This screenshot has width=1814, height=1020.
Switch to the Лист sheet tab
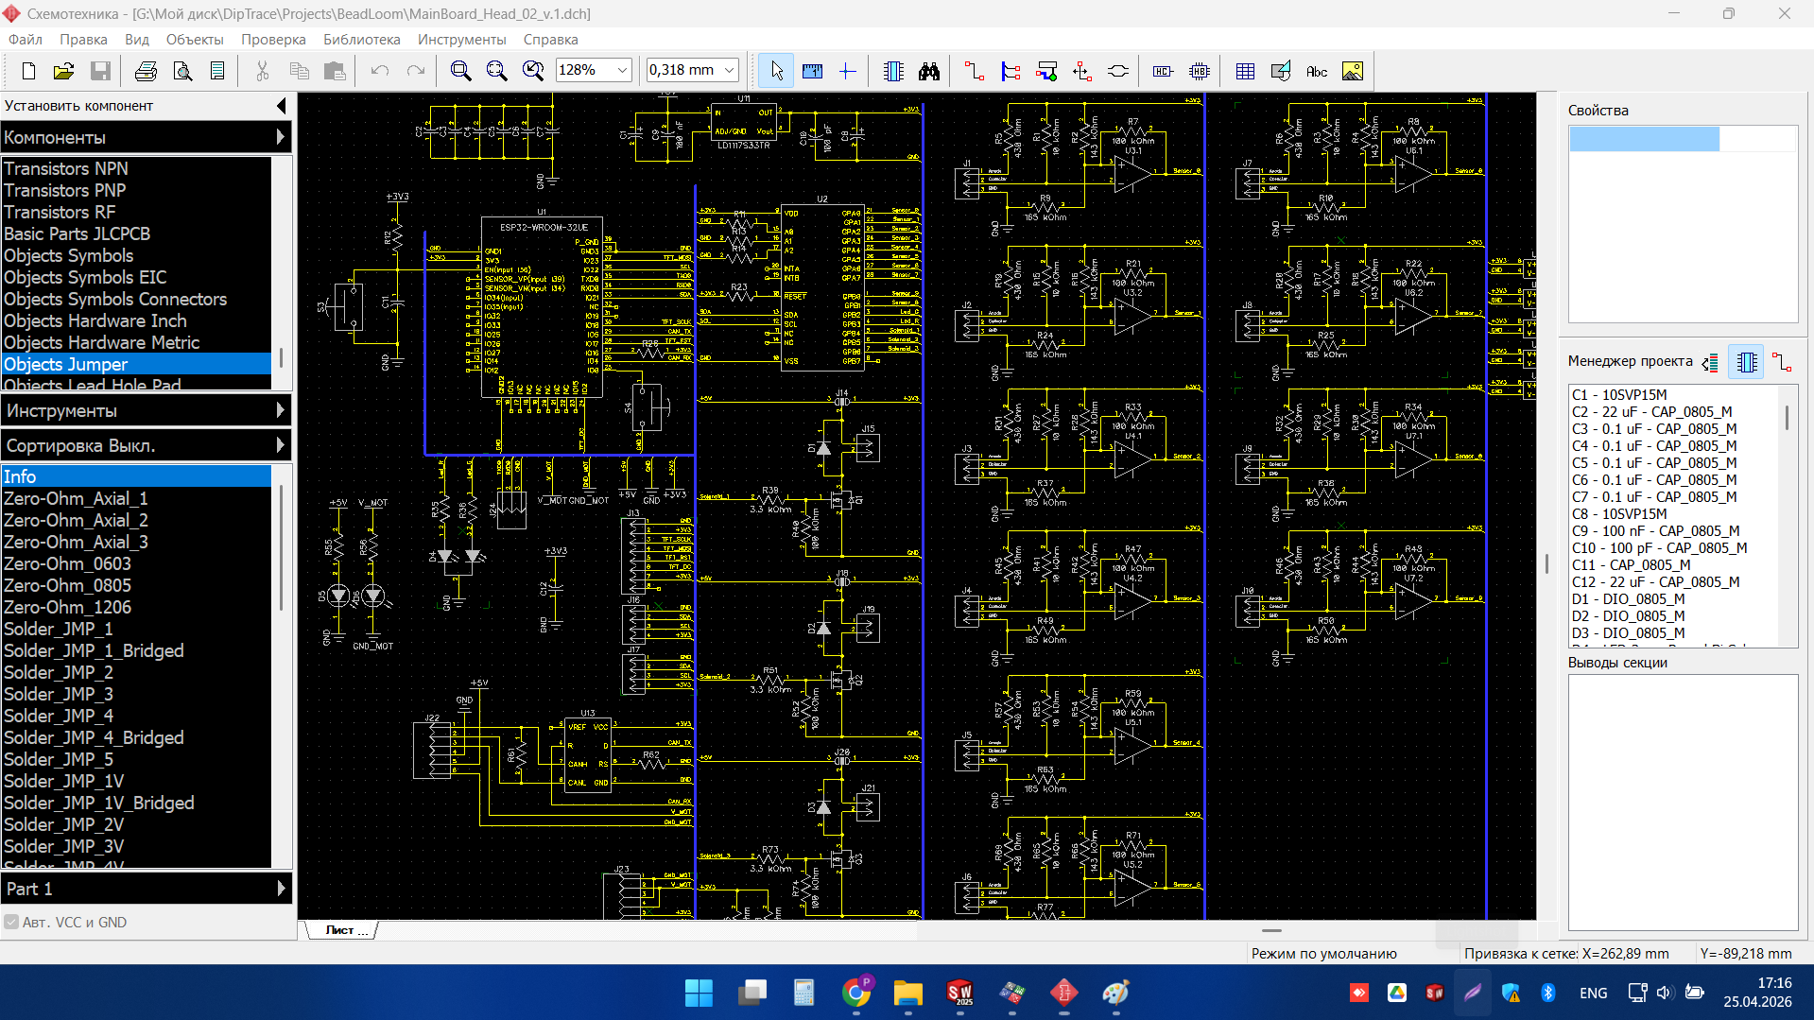[342, 930]
